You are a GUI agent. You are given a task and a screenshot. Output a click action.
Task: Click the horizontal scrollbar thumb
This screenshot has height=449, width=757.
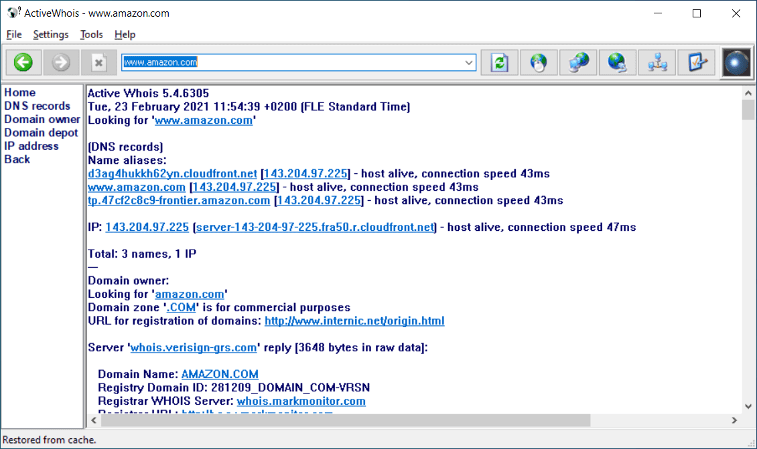click(x=346, y=420)
